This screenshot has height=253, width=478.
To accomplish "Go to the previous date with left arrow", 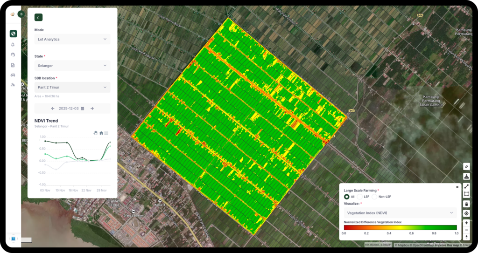I will pos(53,109).
